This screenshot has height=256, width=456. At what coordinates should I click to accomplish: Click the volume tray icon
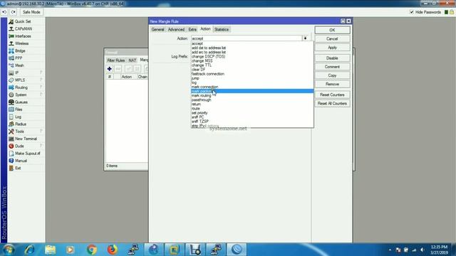(x=423, y=250)
